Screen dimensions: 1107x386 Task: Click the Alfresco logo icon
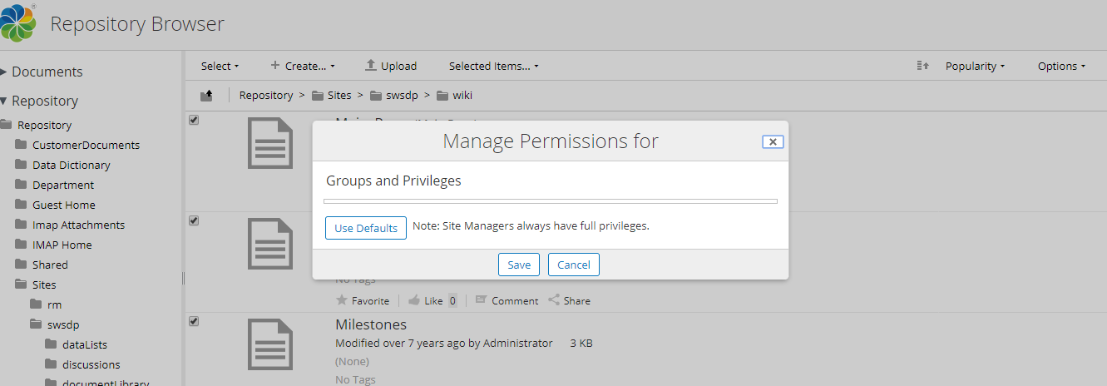(x=18, y=23)
